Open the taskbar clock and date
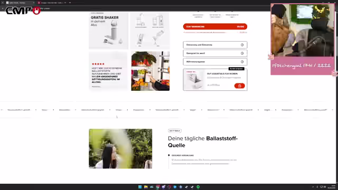The width and height of the screenshot is (338, 190). (332, 187)
